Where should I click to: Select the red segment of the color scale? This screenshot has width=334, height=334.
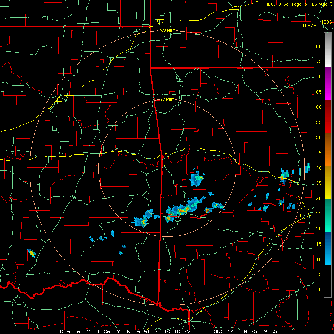(x=328, y=117)
